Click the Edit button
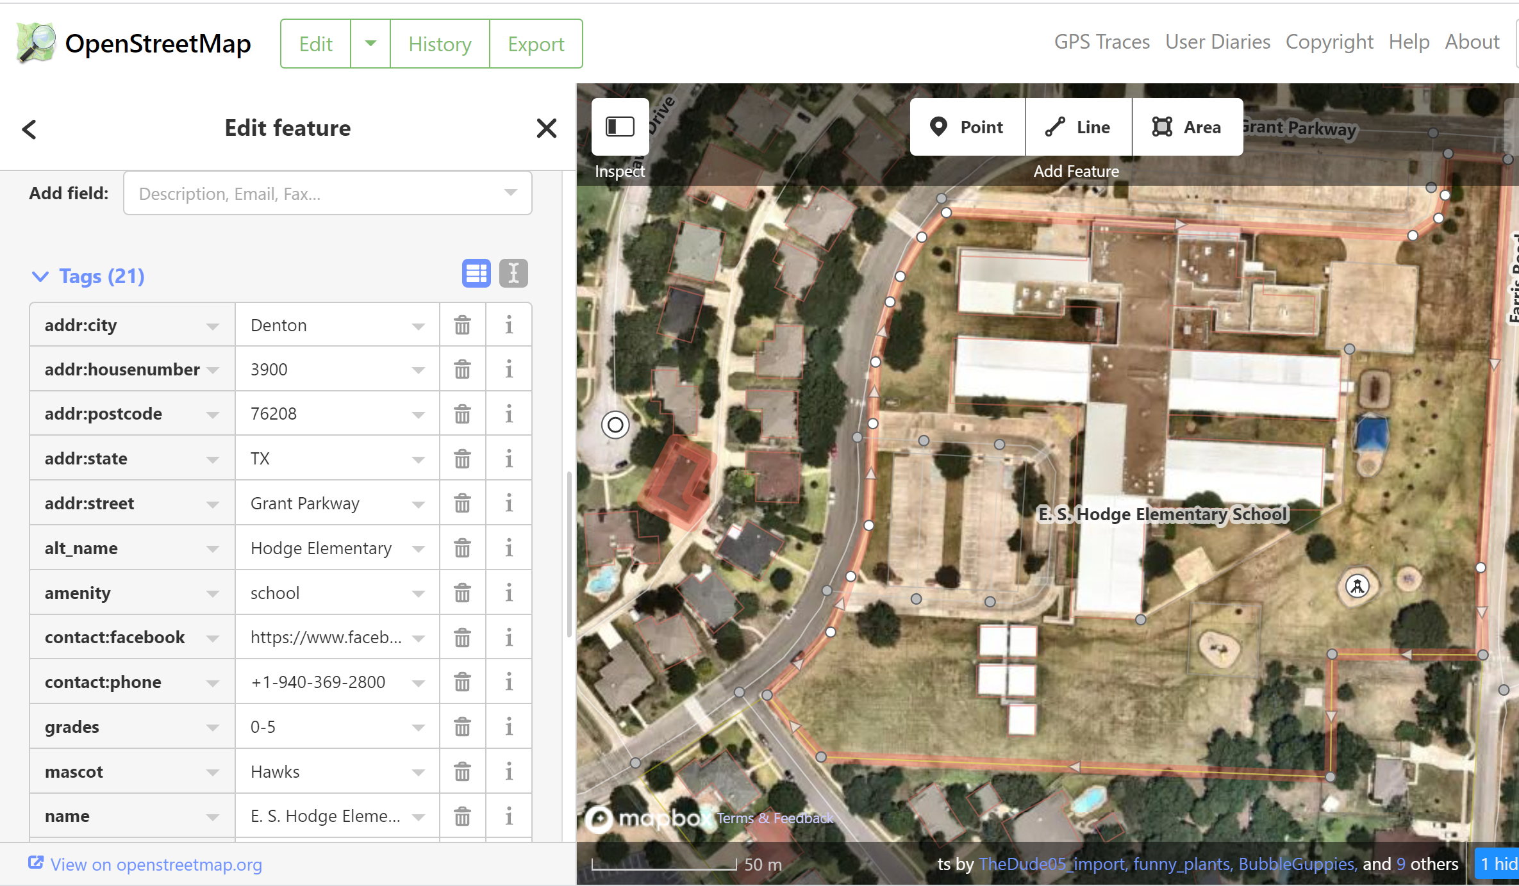 [x=316, y=44]
